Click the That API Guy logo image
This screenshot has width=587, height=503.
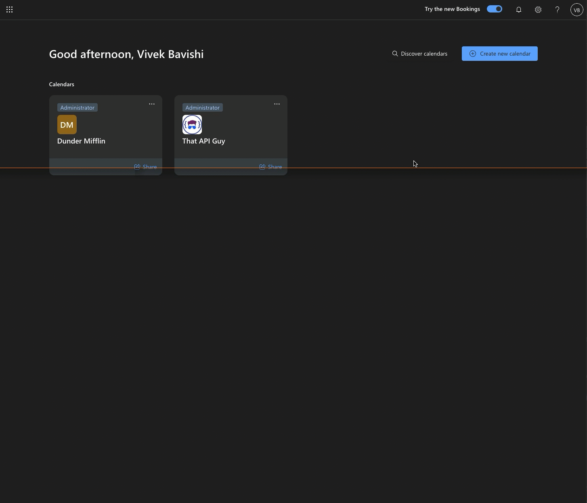pyautogui.click(x=192, y=125)
